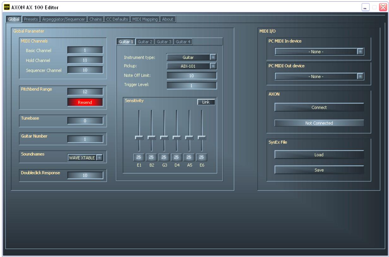
Task: Click the SysEx File Save button
Action: point(319,170)
